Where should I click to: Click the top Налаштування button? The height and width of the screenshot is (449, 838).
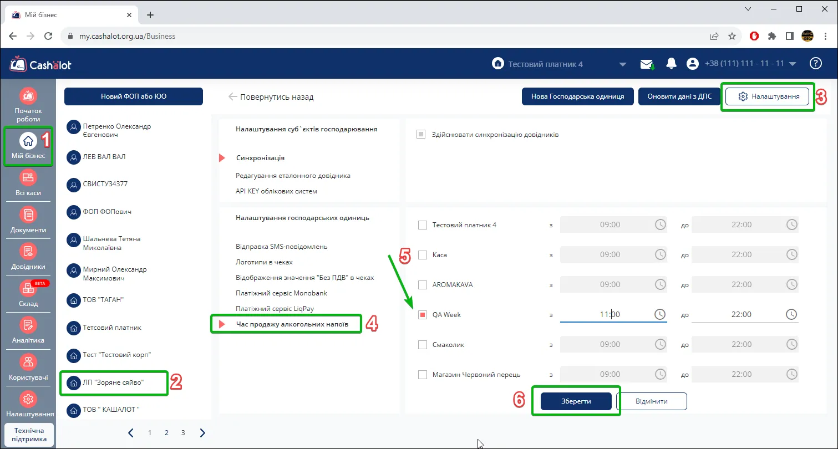[x=767, y=96]
